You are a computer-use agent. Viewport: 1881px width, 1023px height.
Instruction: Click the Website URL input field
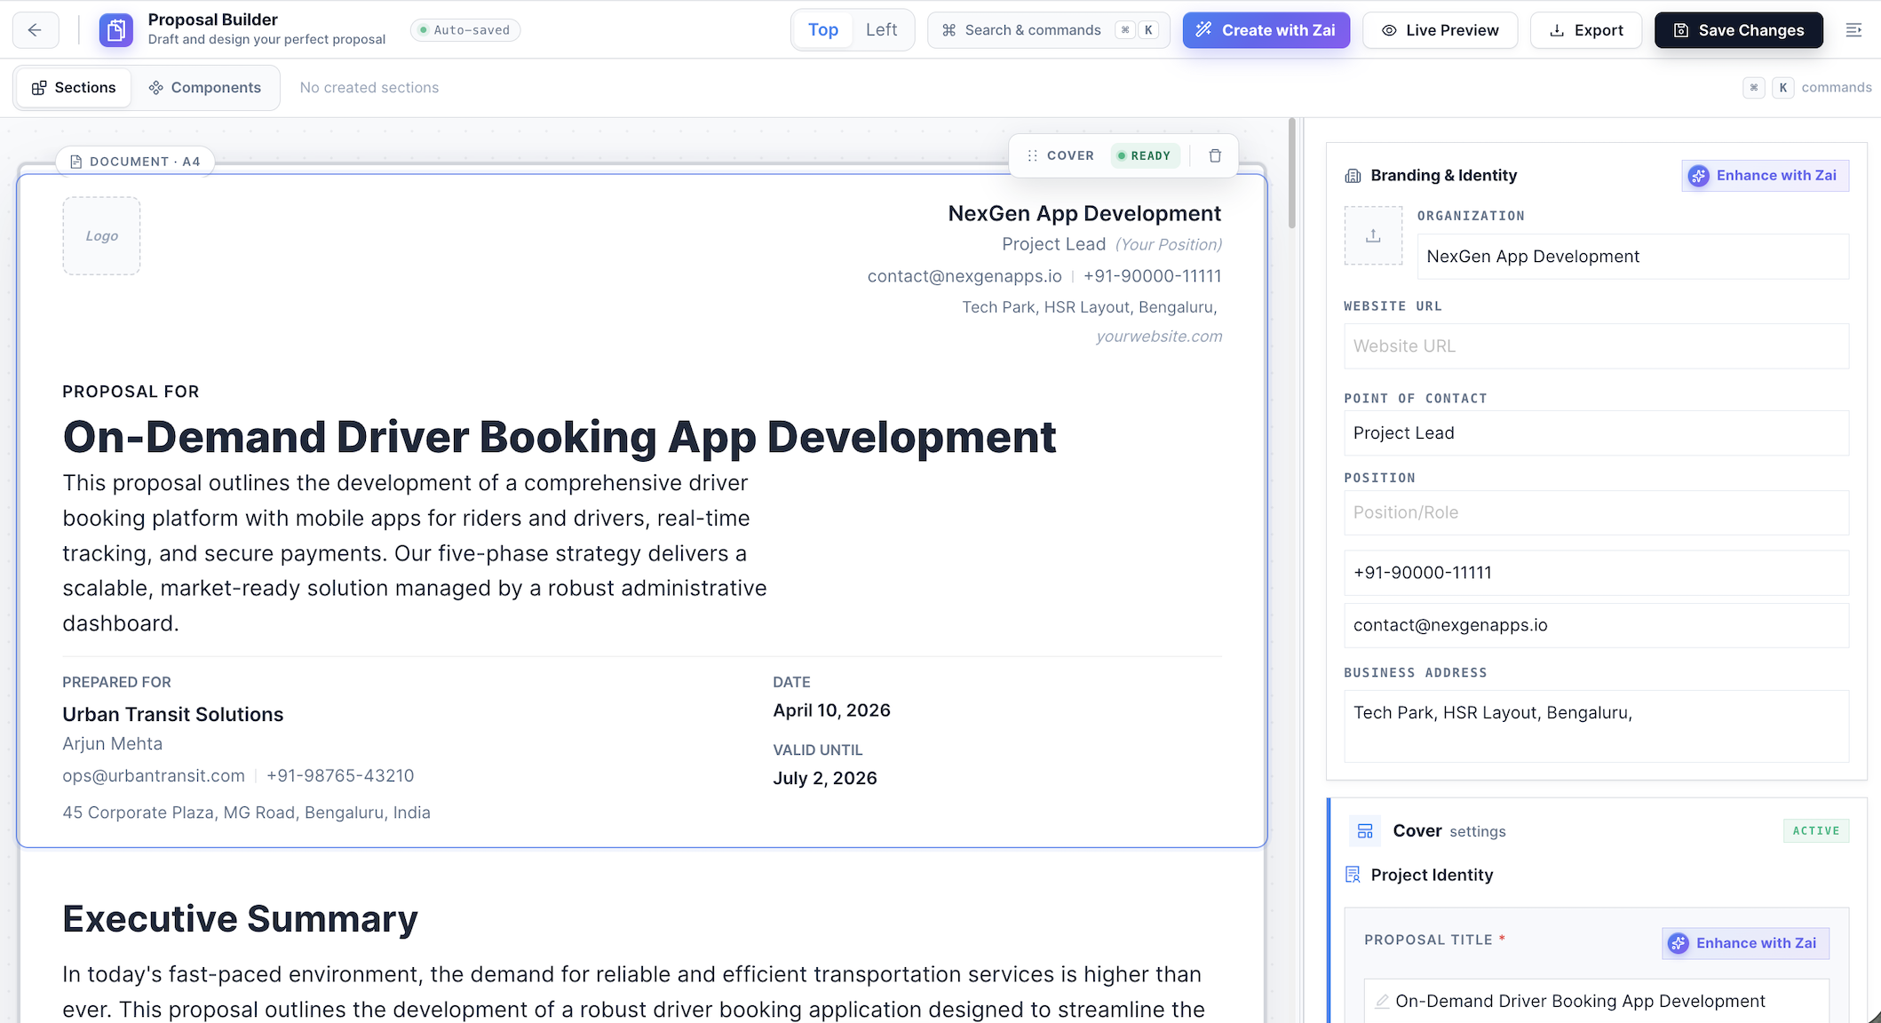(1596, 346)
